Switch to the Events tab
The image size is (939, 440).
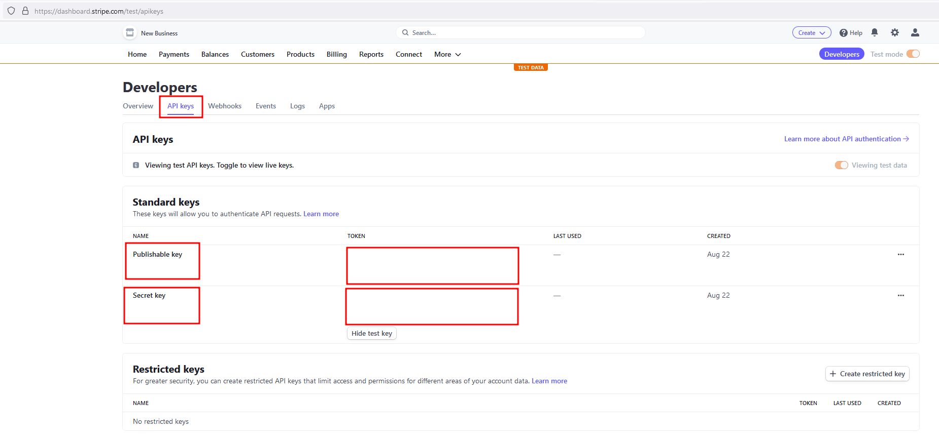click(266, 106)
